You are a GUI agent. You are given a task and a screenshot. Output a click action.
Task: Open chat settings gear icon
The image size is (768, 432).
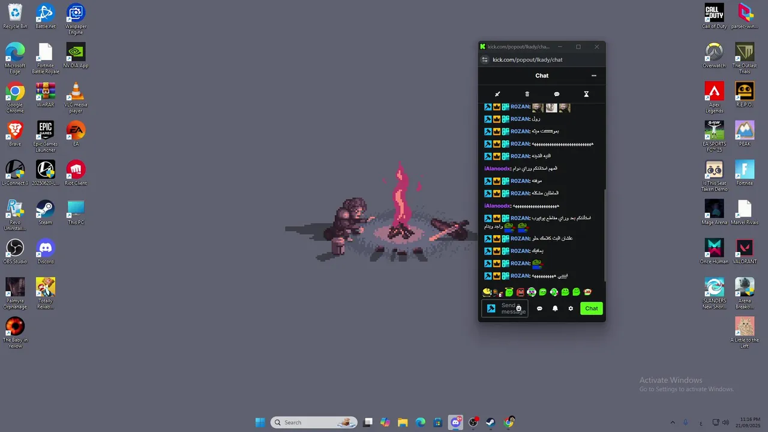click(x=571, y=308)
